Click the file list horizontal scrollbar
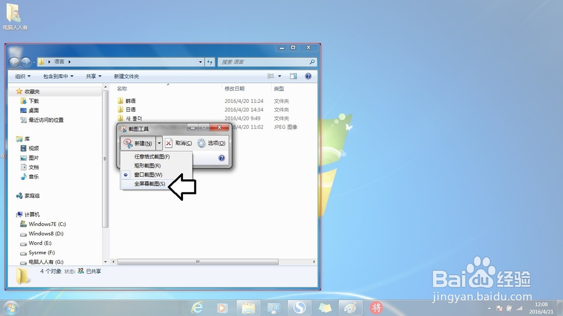 tap(198, 262)
